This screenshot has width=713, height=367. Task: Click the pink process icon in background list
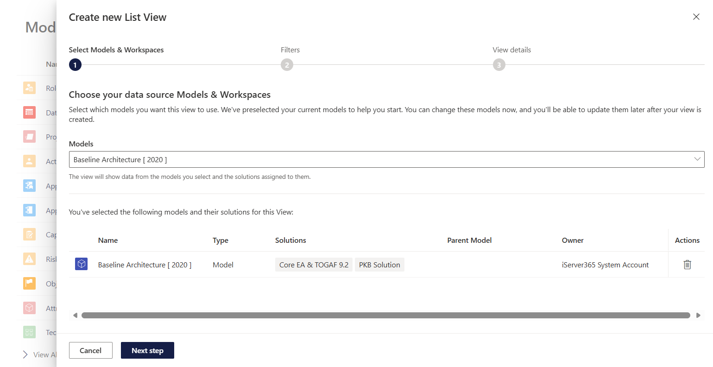[29, 137]
